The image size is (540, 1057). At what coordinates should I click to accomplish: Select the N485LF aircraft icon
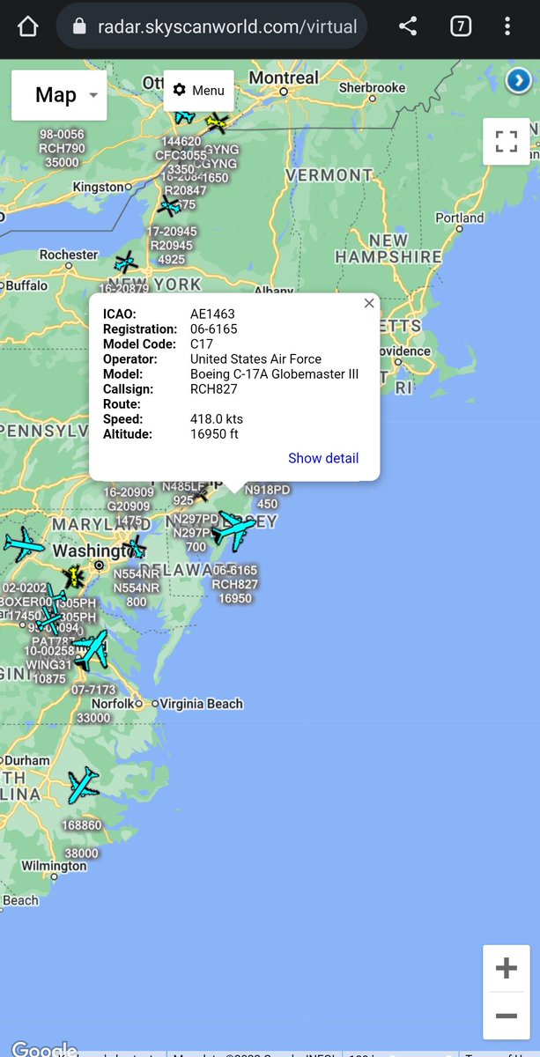click(x=202, y=495)
